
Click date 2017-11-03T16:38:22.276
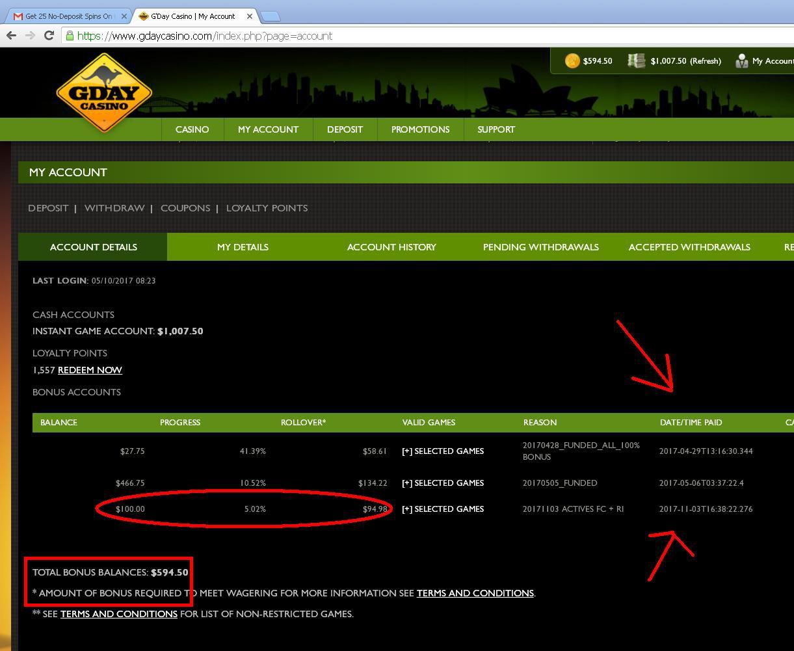[706, 509]
